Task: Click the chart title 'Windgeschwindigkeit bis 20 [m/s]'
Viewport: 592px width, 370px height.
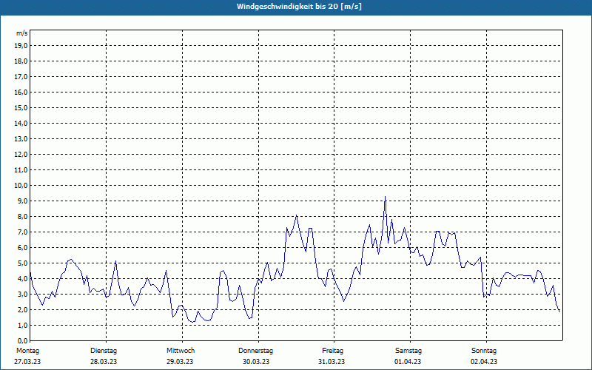Action: [x=299, y=7]
